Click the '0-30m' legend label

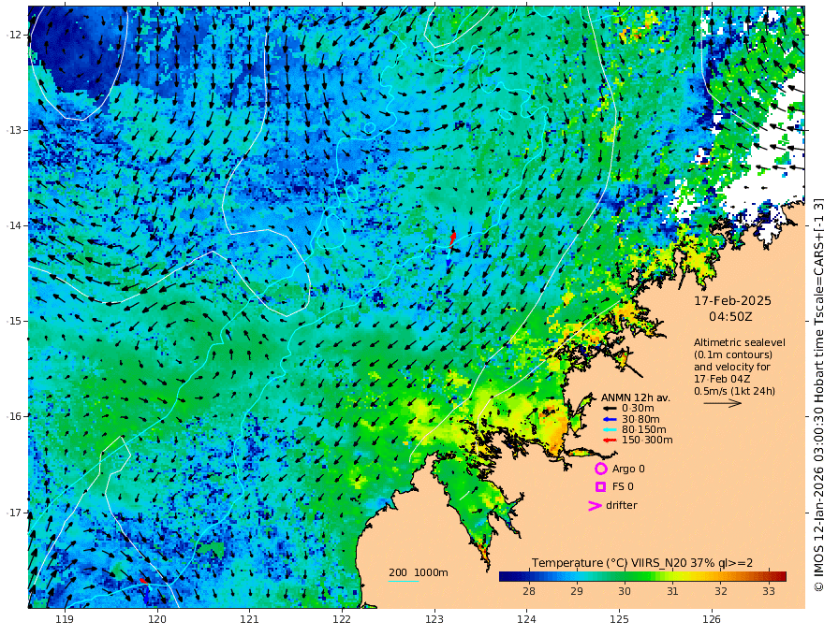point(638,409)
